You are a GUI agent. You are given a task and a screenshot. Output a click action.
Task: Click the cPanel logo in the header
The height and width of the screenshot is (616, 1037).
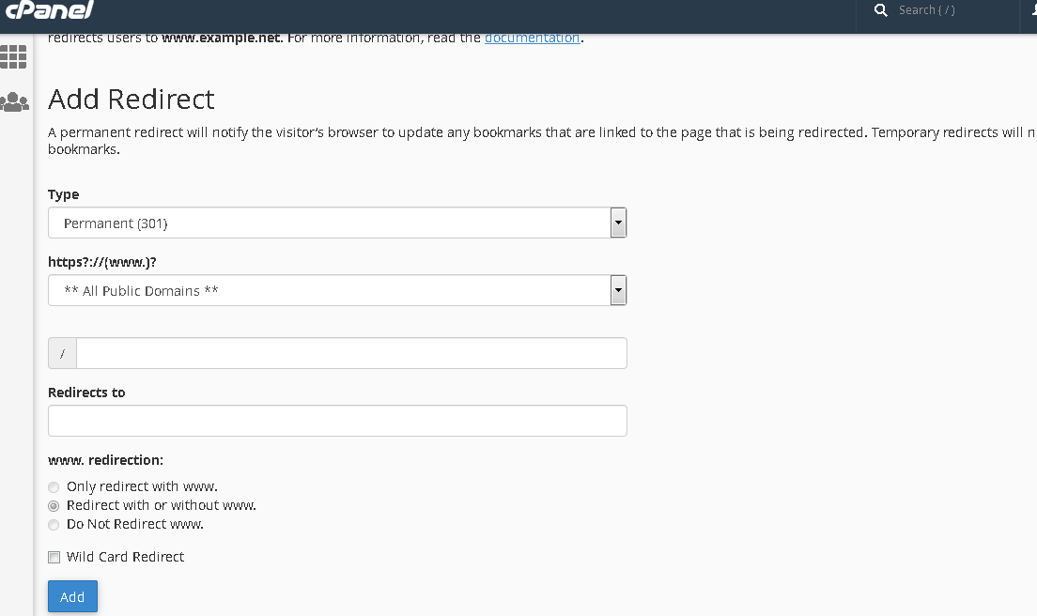tap(52, 11)
